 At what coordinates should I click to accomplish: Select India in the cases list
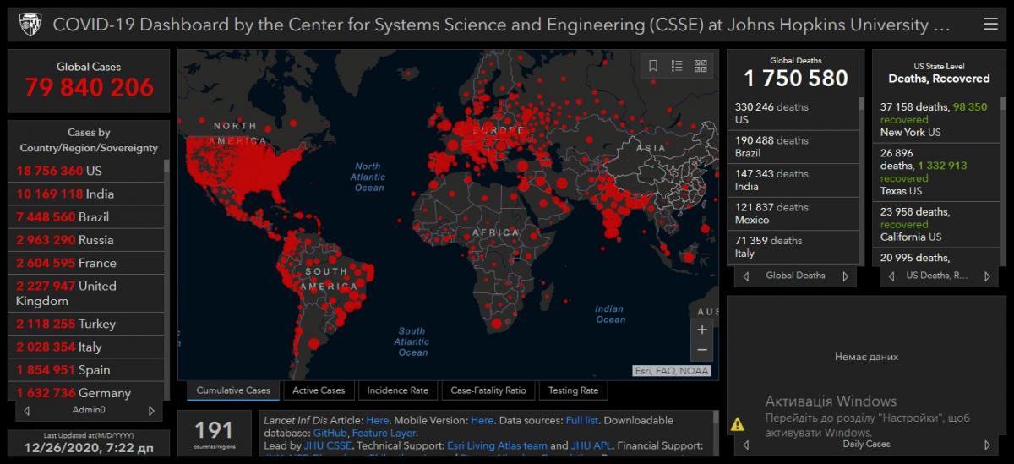(85, 194)
